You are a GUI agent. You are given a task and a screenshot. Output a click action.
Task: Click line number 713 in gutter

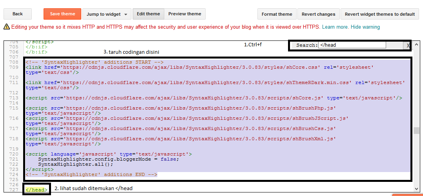pos(14,98)
